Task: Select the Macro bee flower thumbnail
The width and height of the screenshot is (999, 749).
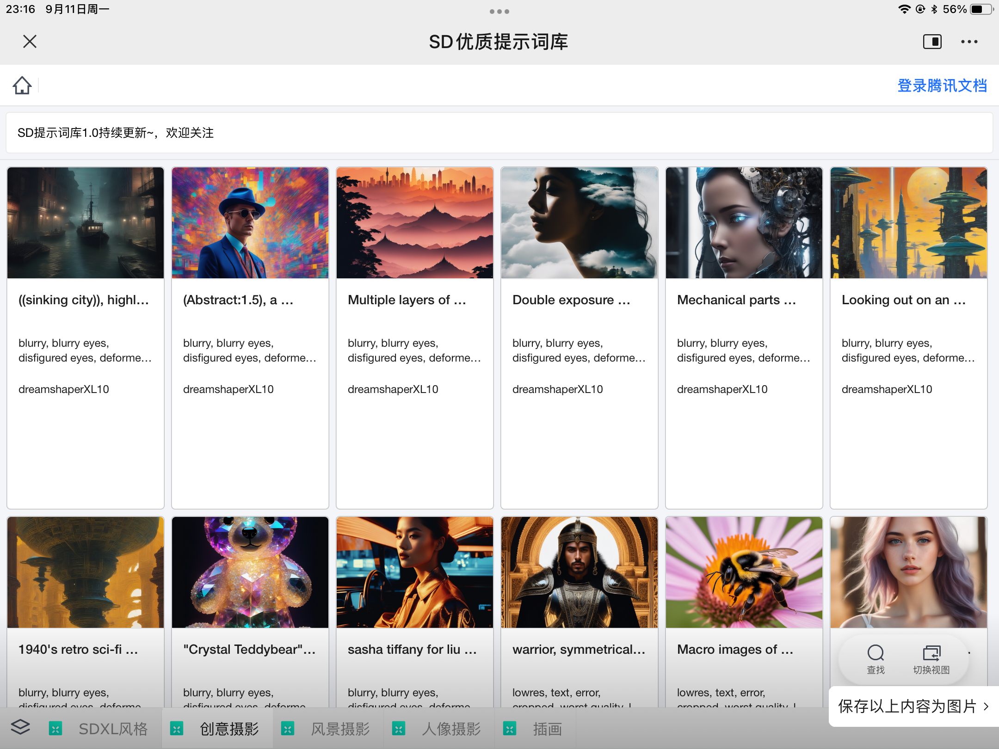Action: point(744,572)
